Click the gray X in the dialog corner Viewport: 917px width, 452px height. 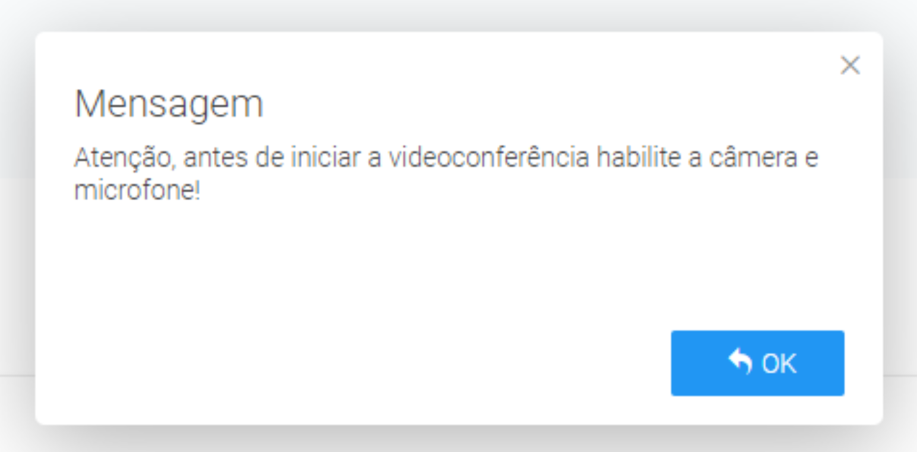click(x=850, y=65)
